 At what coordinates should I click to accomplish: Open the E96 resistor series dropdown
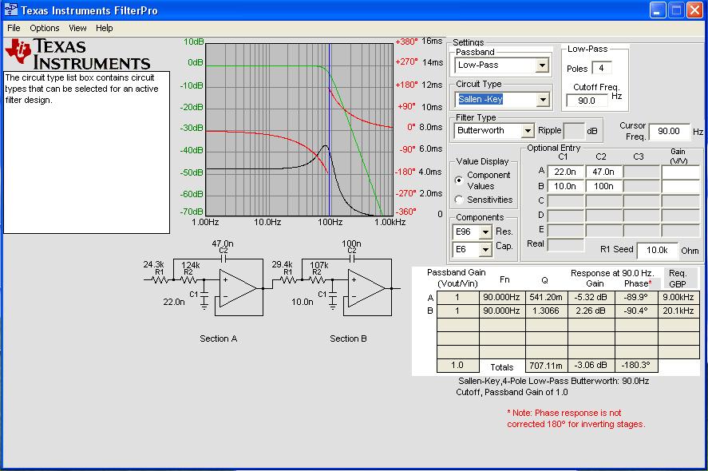[x=485, y=232]
